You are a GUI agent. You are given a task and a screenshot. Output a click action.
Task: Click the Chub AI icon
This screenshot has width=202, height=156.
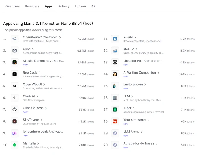15,98
